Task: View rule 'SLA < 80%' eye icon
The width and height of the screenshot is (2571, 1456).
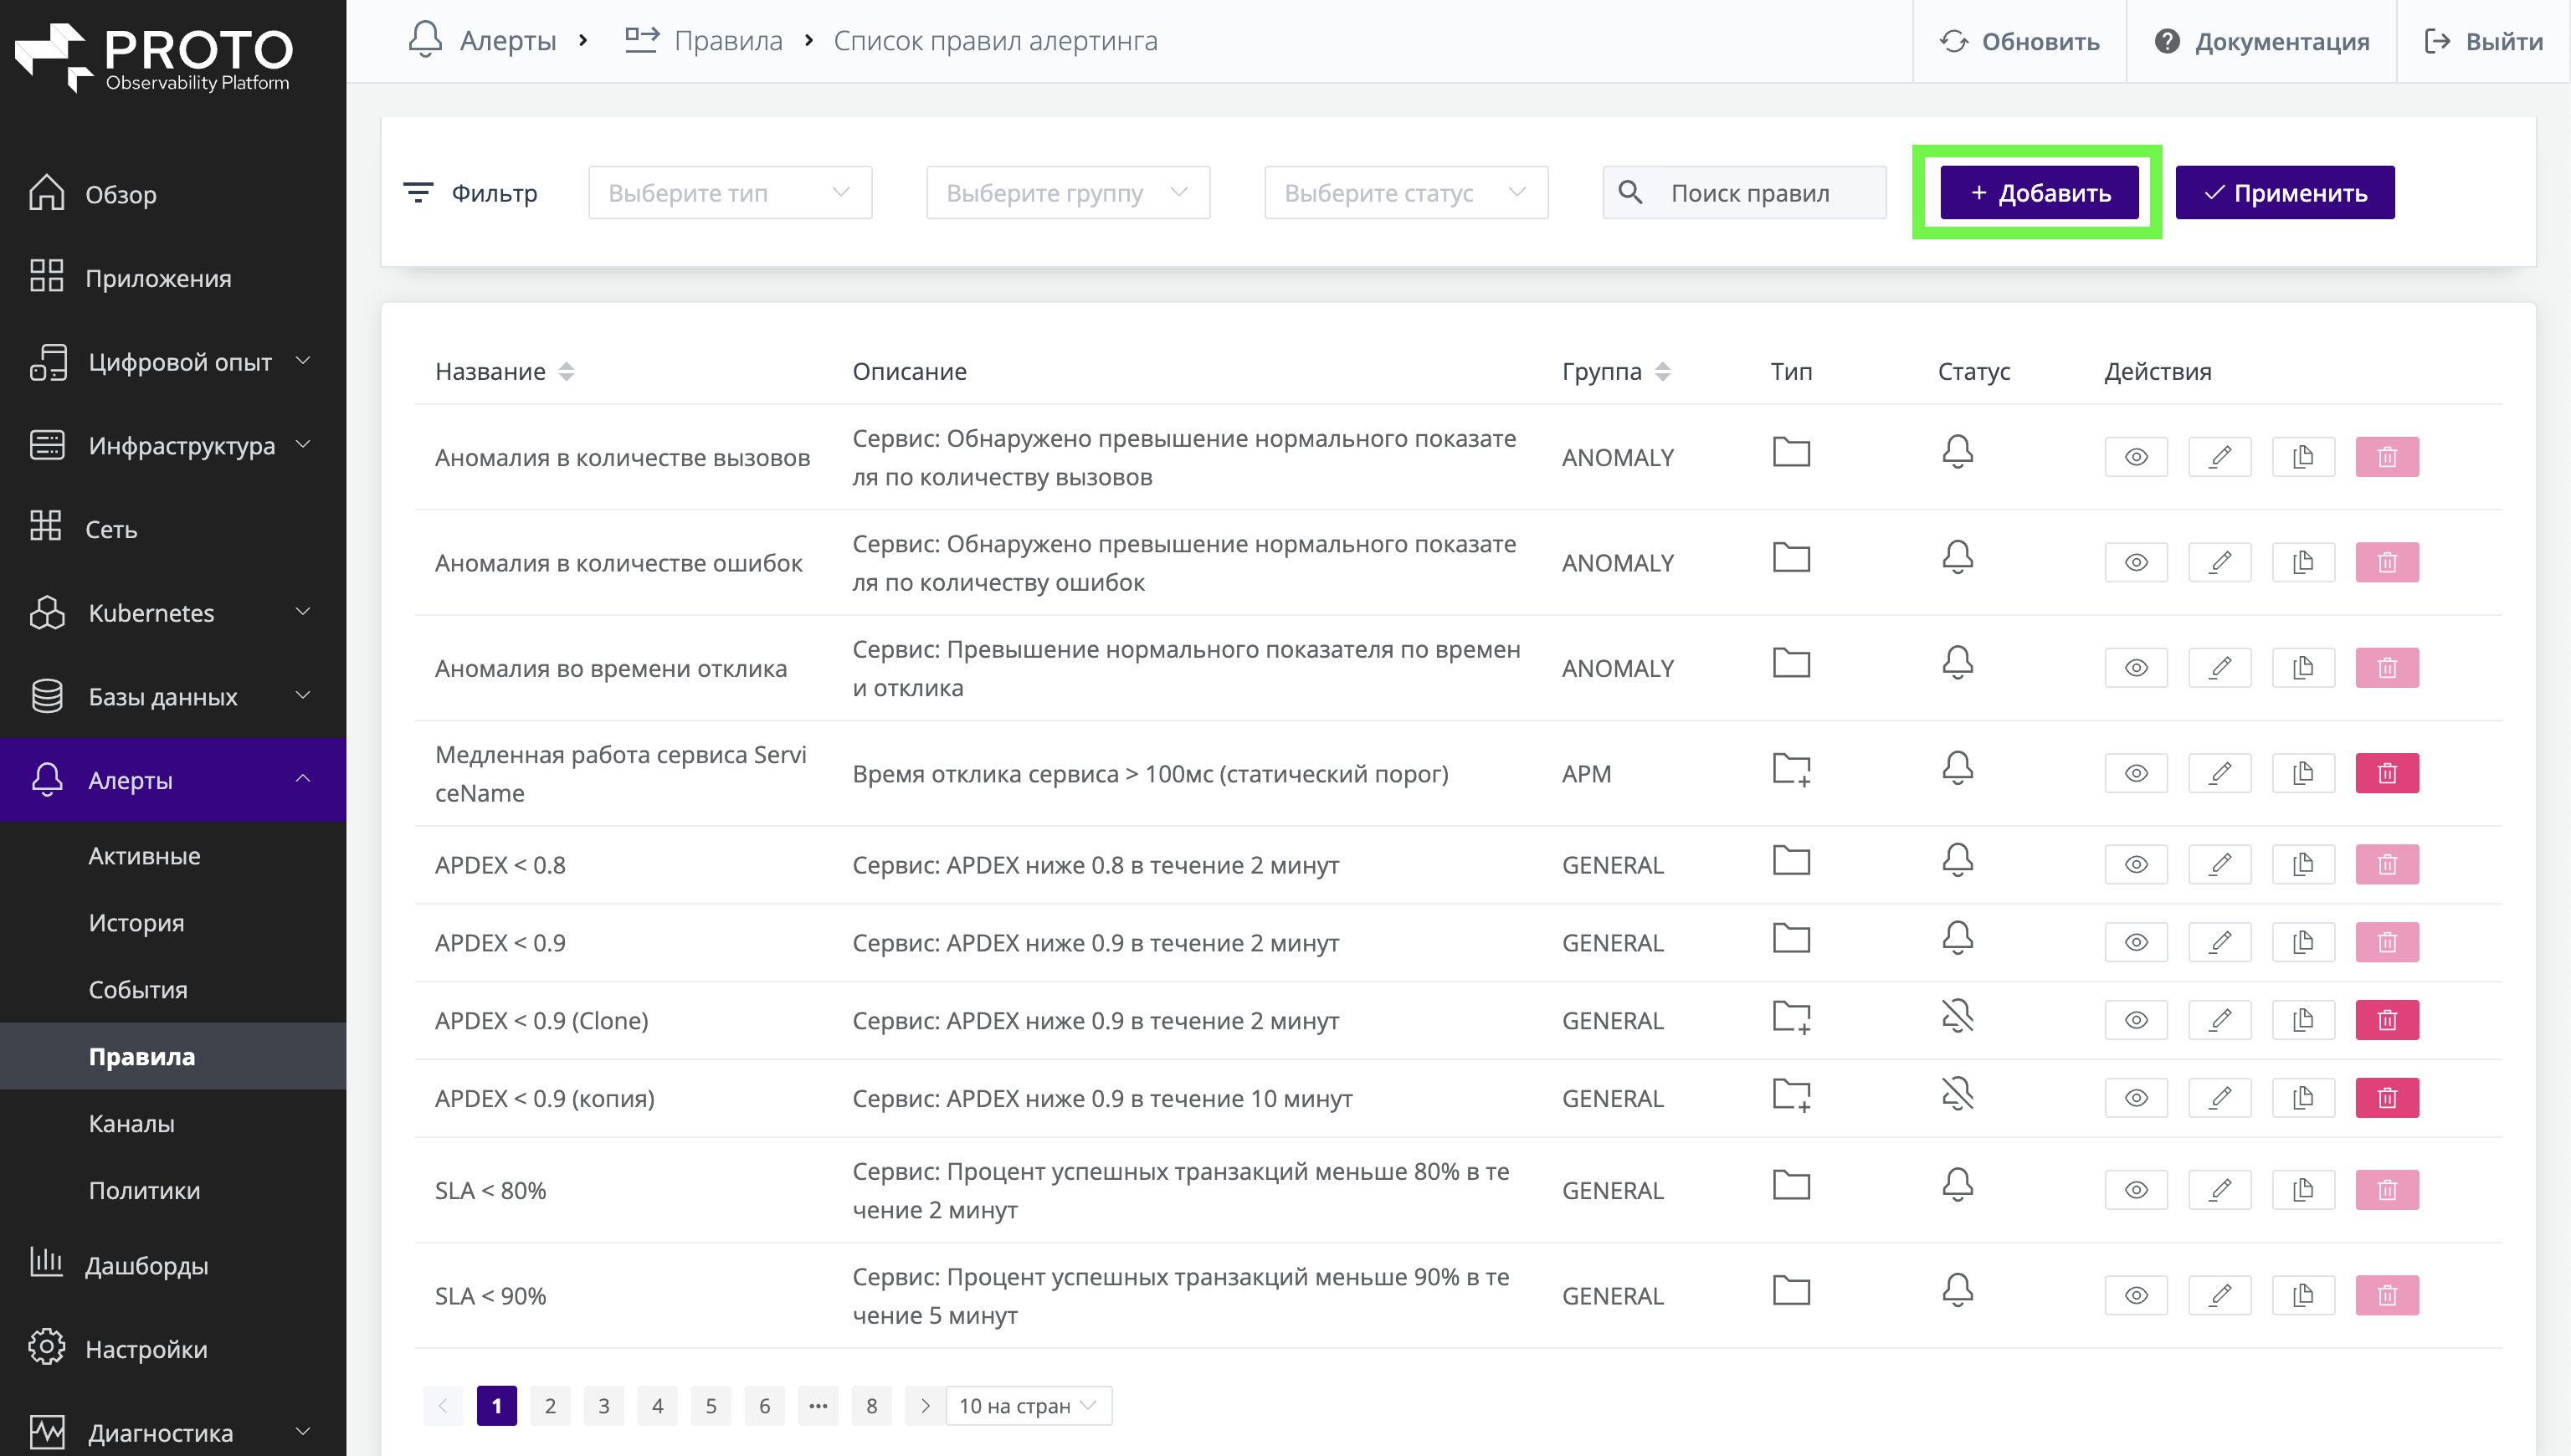Action: tap(2136, 1190)
